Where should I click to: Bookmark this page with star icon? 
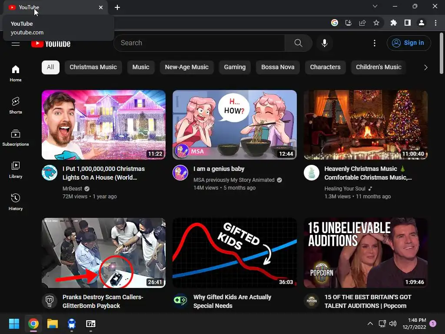point(376,23)
